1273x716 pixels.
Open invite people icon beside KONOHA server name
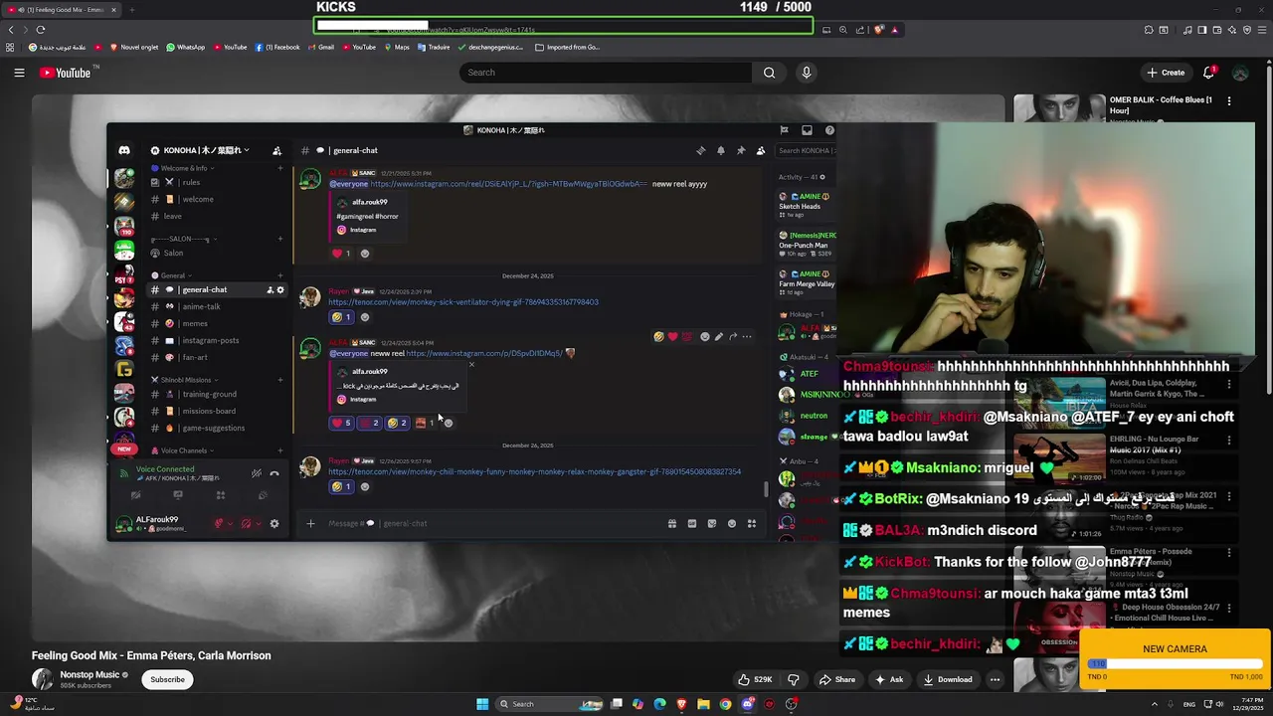coord(276,150)
